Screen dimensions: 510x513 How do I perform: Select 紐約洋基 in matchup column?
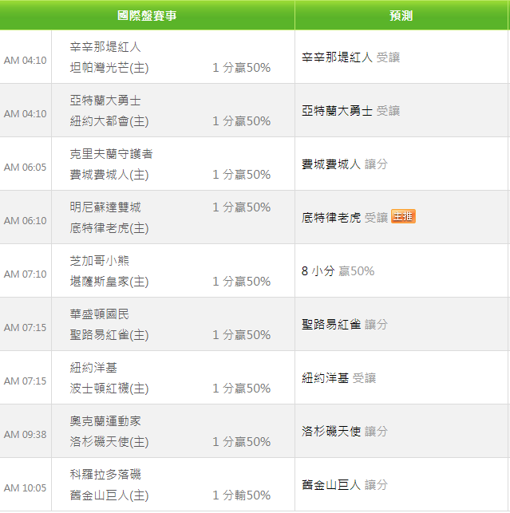click(x=93, y=368)
